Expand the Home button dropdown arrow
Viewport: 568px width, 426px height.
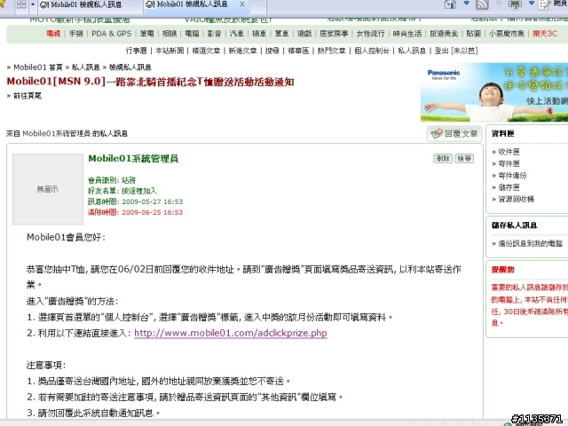click(467, 4)
